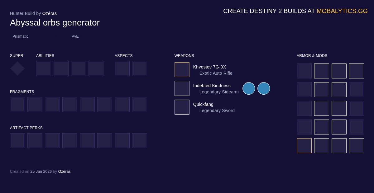
Task: Open the first Aspect slot
Action: coord(122,68)
